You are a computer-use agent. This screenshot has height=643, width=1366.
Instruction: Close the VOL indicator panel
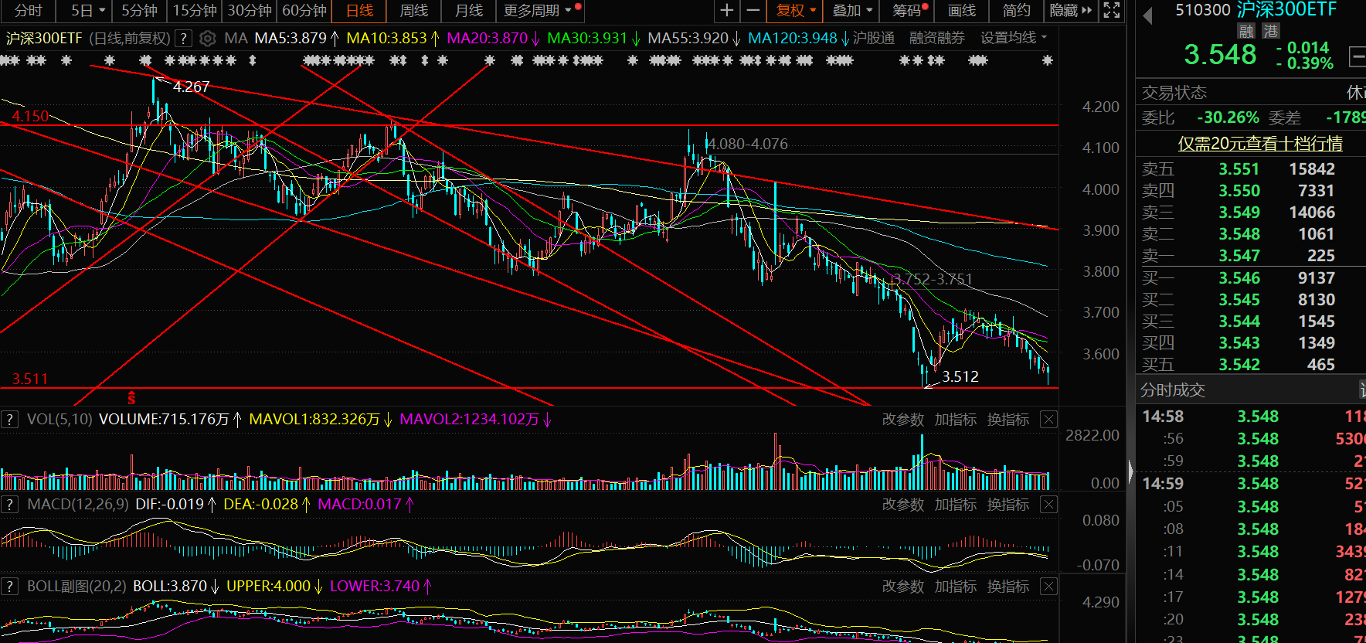tap(1048, 420)
